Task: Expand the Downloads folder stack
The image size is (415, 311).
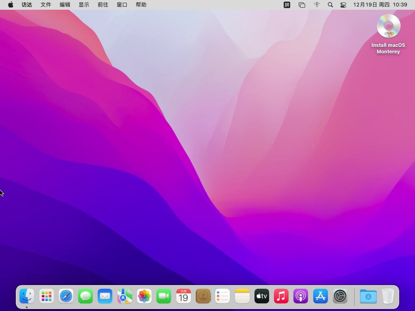Action: (x=368, y=296)
